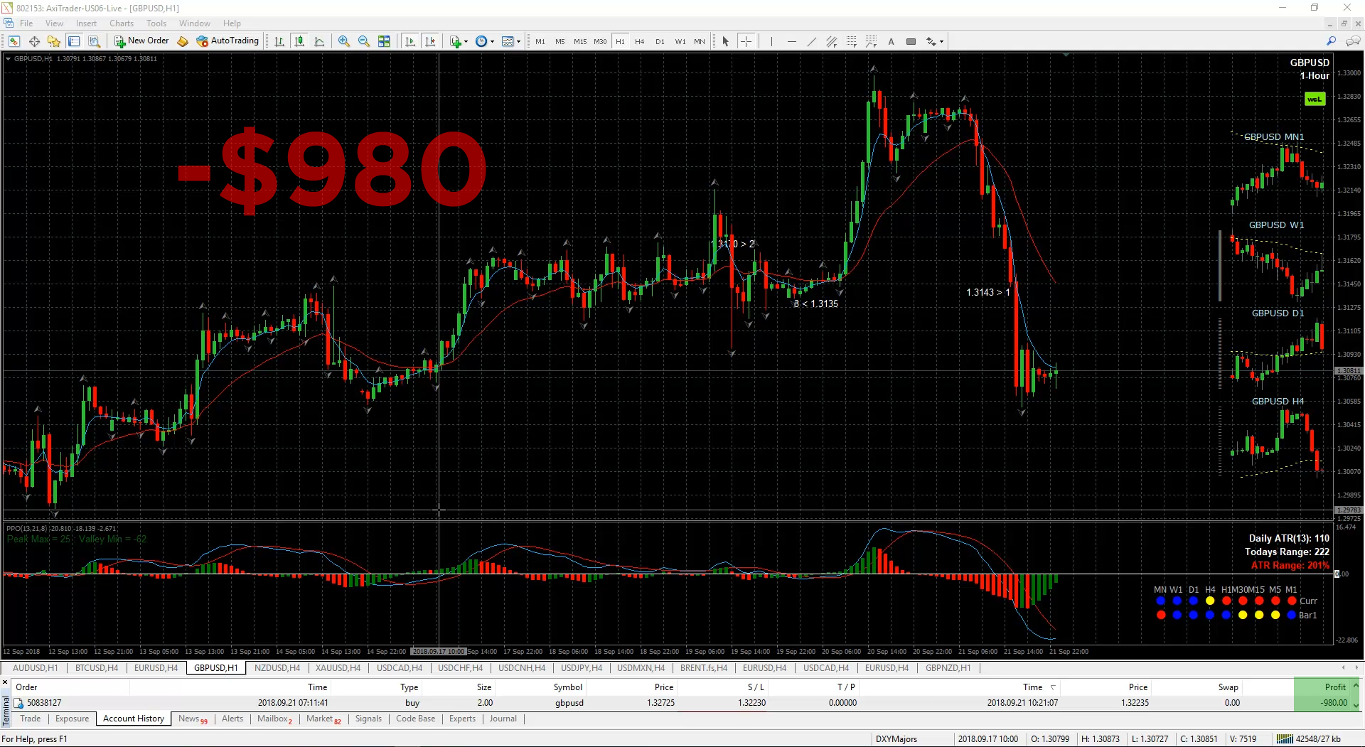Switch timeframe to M1
The width and height of the screenshot is (1365, 747).
click(540, 41)
